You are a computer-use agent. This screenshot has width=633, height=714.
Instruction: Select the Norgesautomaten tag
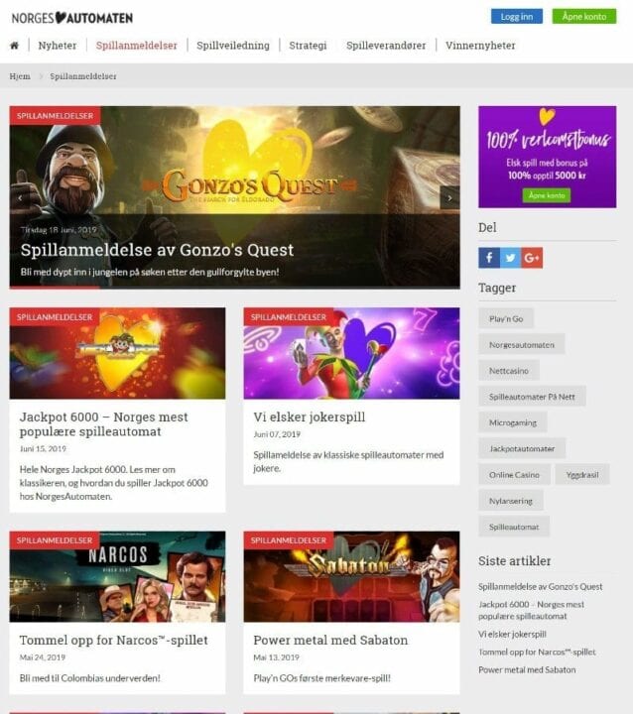522,345
